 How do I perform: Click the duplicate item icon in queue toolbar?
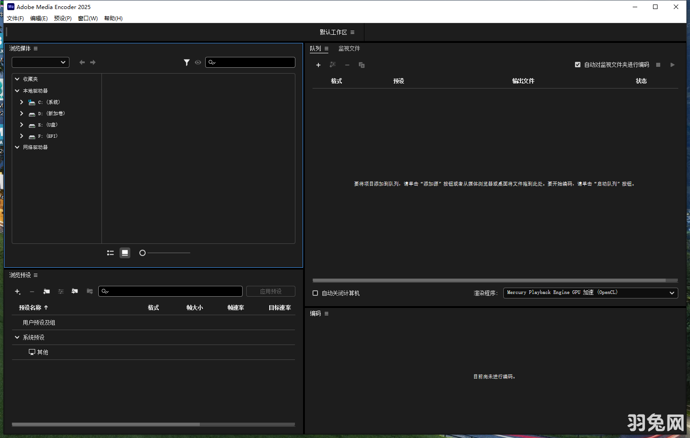361,65
